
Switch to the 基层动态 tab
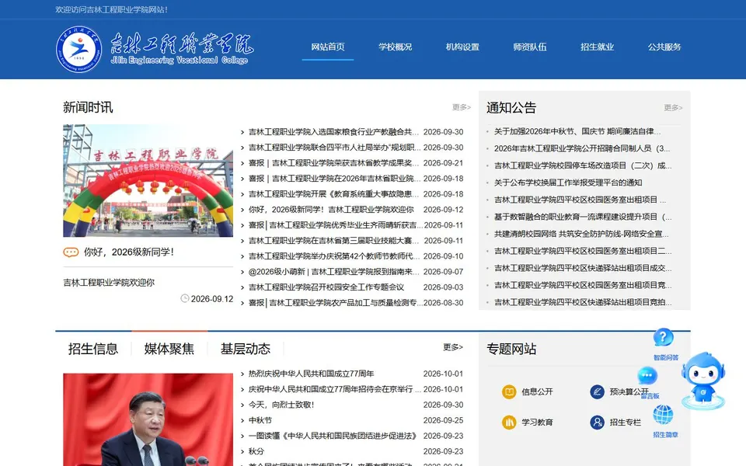[x=246, y=349]
